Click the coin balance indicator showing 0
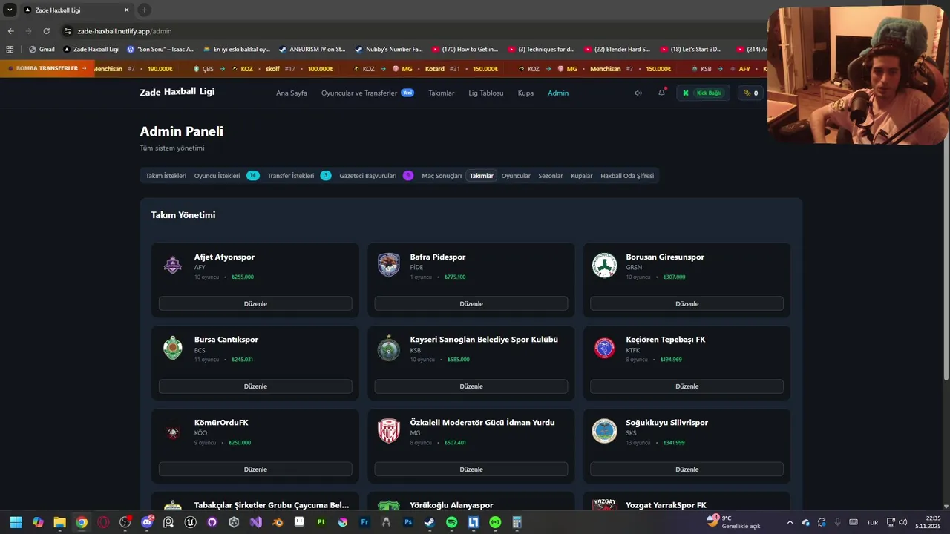This screenshot has height=534, width=950. [751, 93]
